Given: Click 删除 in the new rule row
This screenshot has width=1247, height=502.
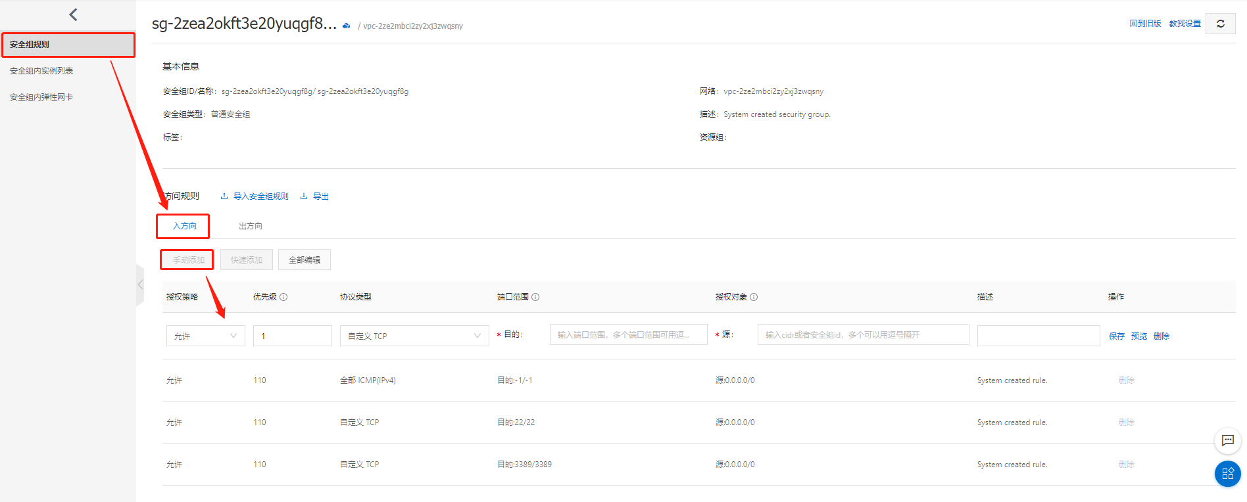Looking at the screenshot, I should tap(1161, 336).
